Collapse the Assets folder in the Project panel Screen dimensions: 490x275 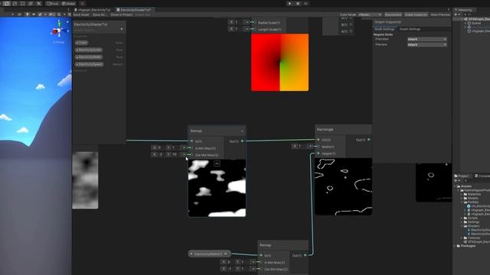(x=456, y=186)
